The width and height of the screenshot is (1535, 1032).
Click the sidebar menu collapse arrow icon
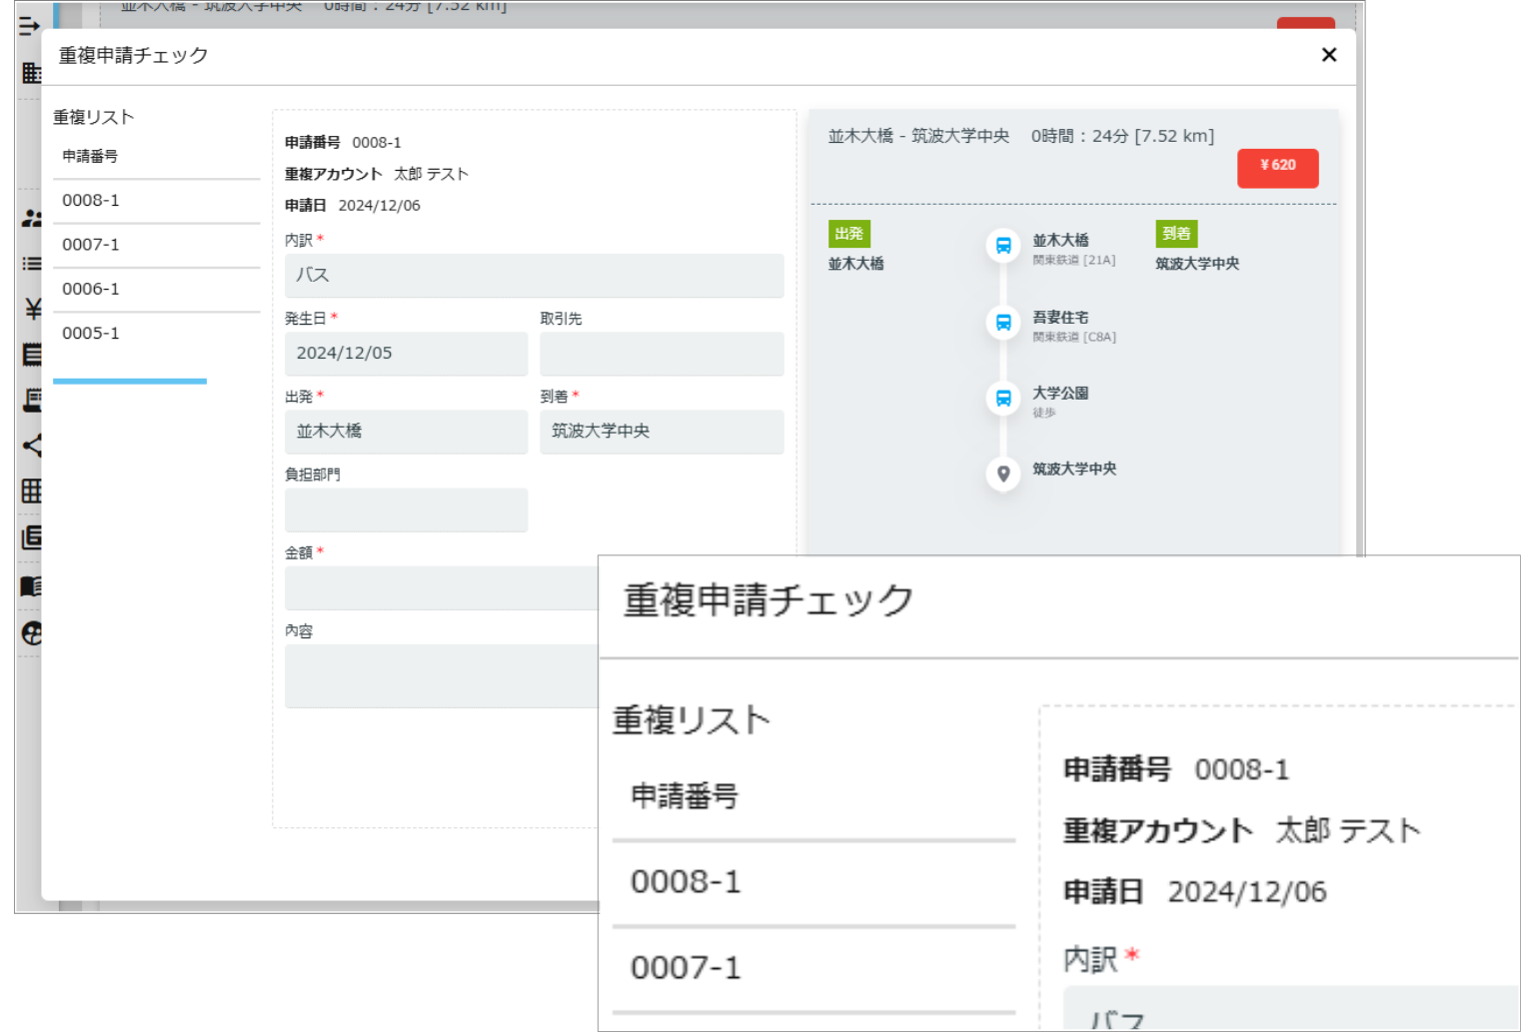pyautogui.click(x=30, y=26)
